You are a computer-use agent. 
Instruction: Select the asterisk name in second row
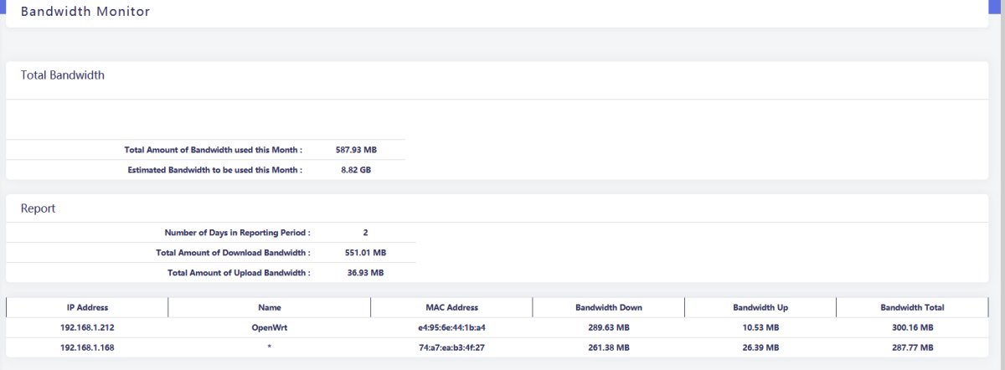click(x=270, y=347)
